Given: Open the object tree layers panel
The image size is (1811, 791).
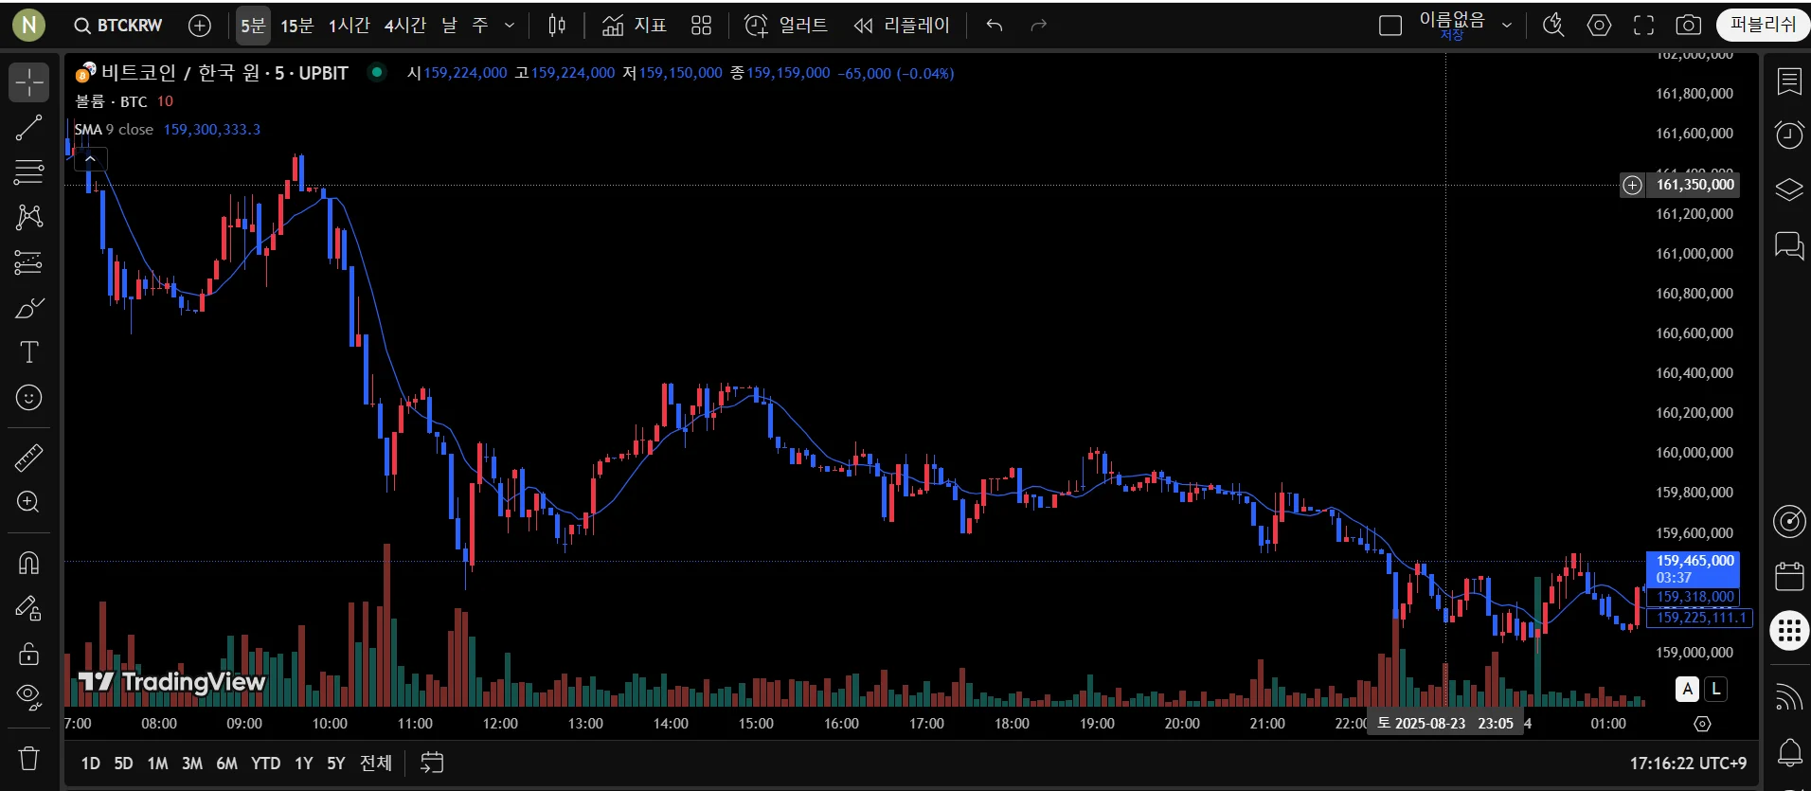Looking at the screenshot, I should [1789, 189].
